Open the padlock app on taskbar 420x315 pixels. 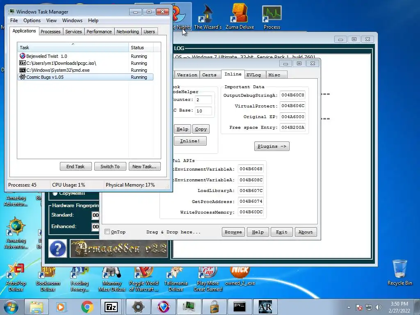click(x=214, y=307)
